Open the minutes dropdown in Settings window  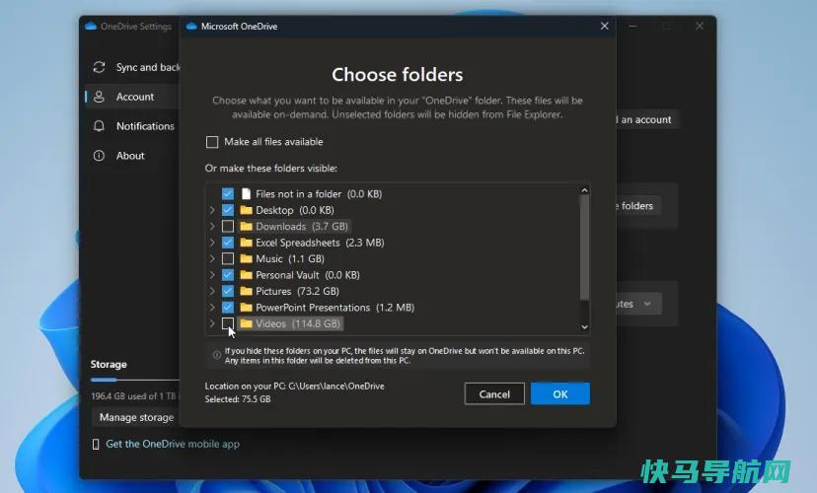click(x=638, y=304)
